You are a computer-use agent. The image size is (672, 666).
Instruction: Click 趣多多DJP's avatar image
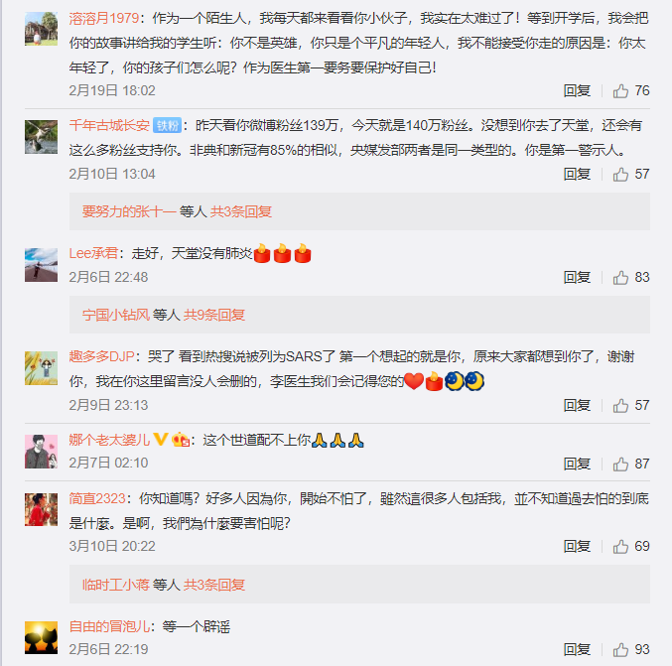(41, 368)
